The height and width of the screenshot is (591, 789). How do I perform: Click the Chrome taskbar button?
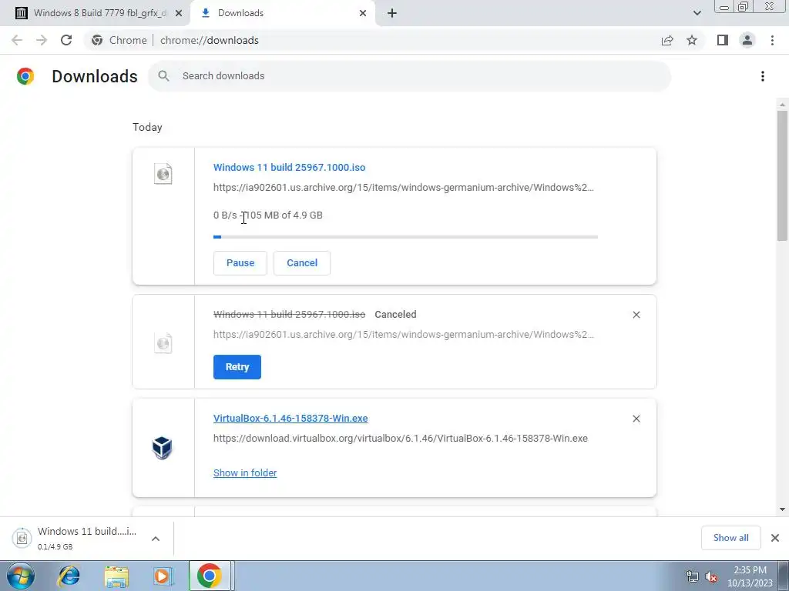click(x=210, y=576)
